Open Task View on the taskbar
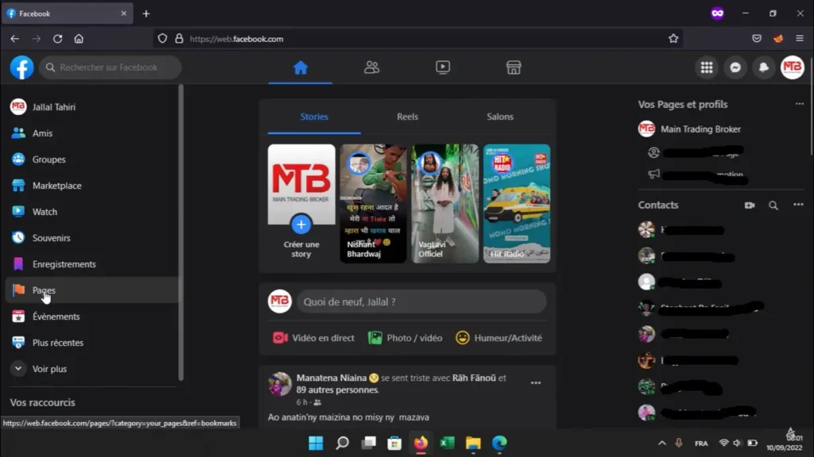This screenshot has width=814, height=457. tap(369, 443)
